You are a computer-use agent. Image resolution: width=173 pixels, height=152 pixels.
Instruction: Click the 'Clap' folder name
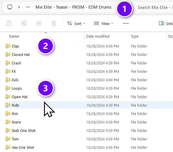15,46
